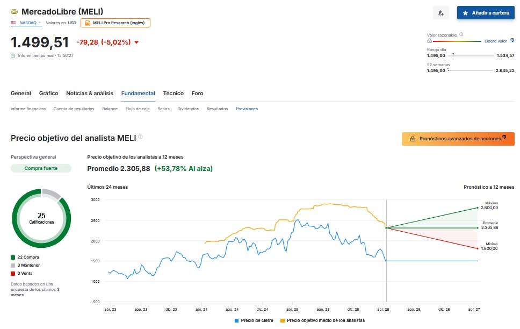This screenshot has width=520, height=329.
Task: Click the +53,78% Al alza text
Action: (183, 169)
